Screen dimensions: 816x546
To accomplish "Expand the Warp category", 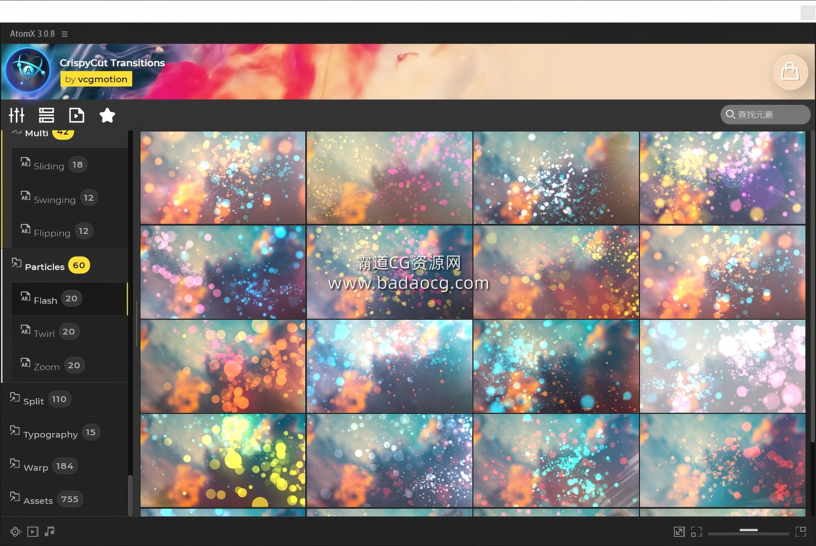I will click(x=65, y=466).
